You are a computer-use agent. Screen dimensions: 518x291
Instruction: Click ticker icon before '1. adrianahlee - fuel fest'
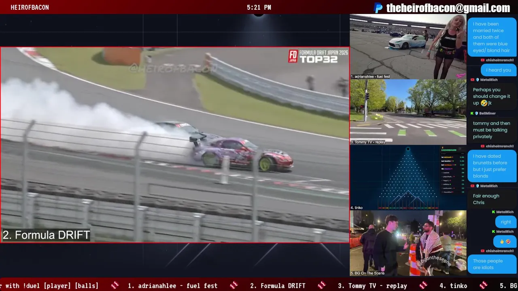point(115,285)
